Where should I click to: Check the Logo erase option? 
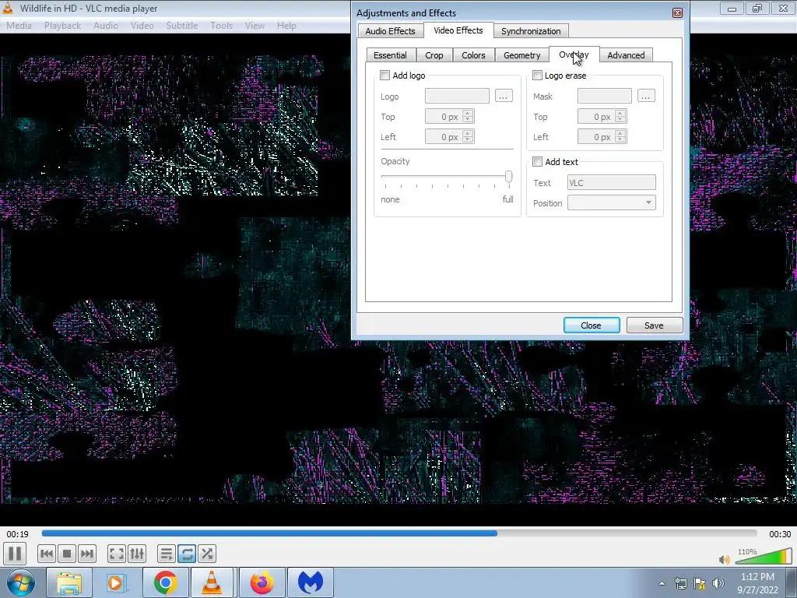pos(537,76)
